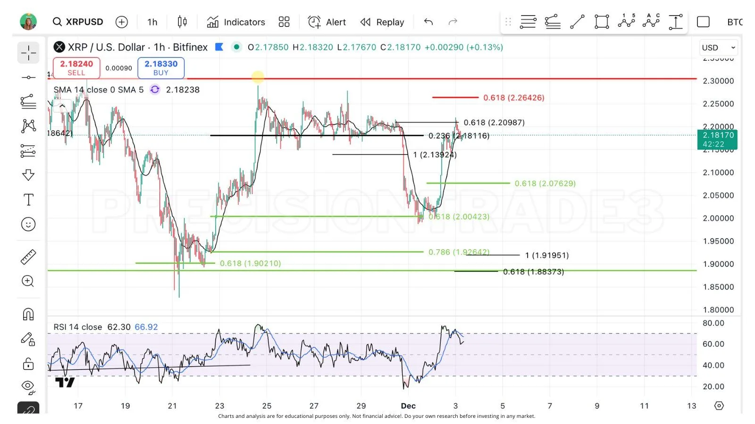Click the 2.18330 BUY button
755x424 pixels.
161,68
